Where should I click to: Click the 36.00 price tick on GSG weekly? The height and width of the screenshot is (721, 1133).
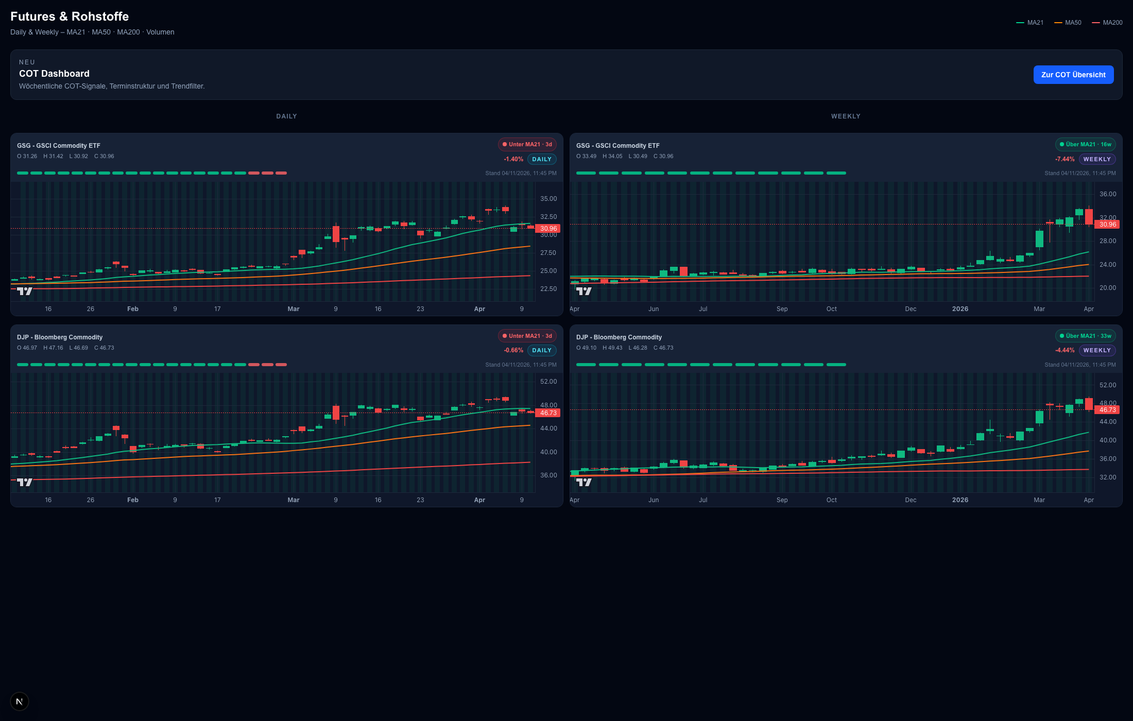pos(1108,194)
